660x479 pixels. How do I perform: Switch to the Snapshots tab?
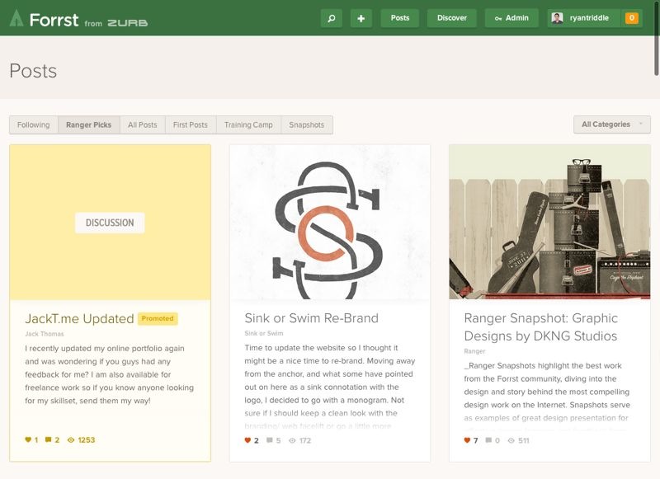click(x=306, y=124)
